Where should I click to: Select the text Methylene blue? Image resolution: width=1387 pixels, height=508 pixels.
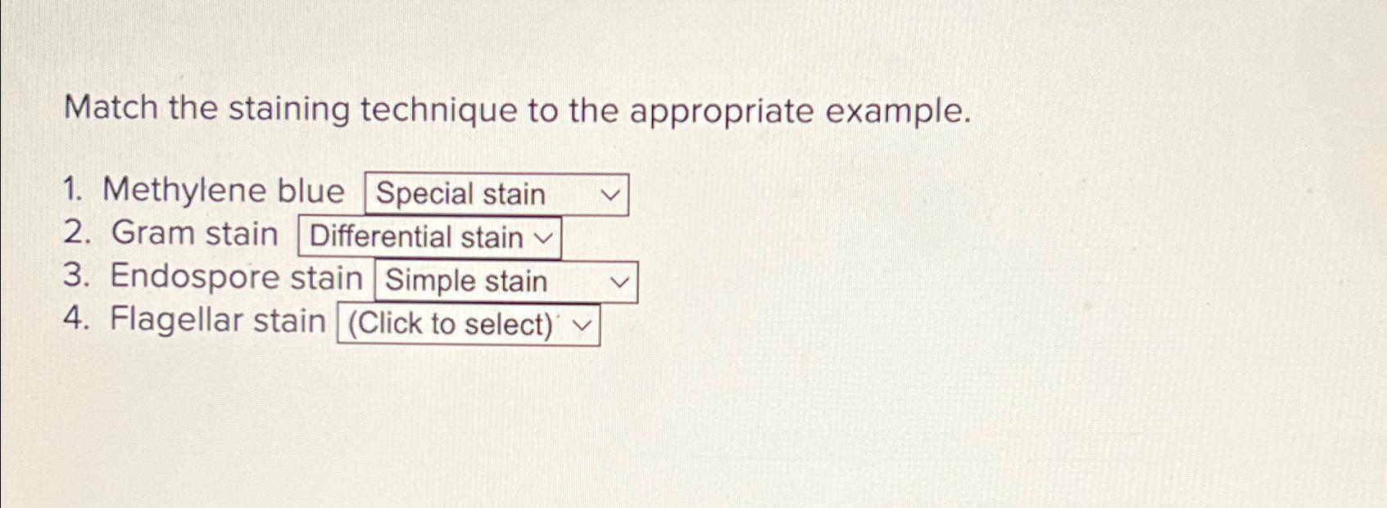(227, 191)
